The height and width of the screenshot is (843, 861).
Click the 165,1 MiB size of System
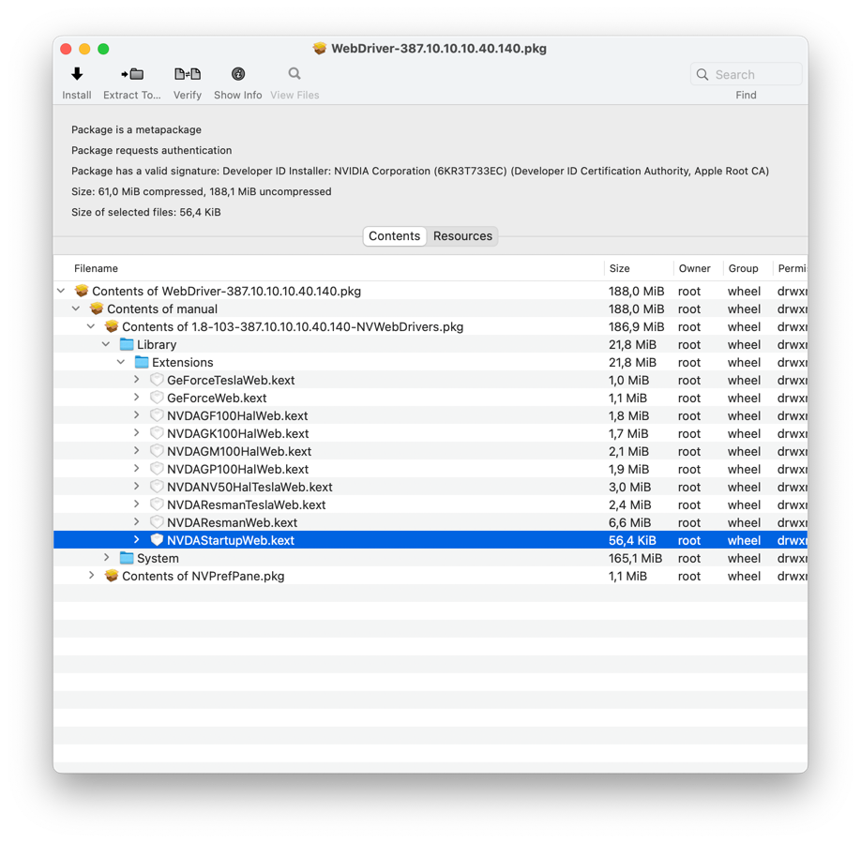click(635, 558)
